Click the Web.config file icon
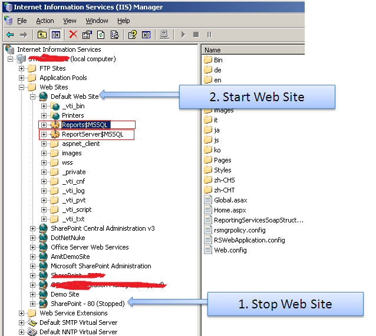 (208, 250)
